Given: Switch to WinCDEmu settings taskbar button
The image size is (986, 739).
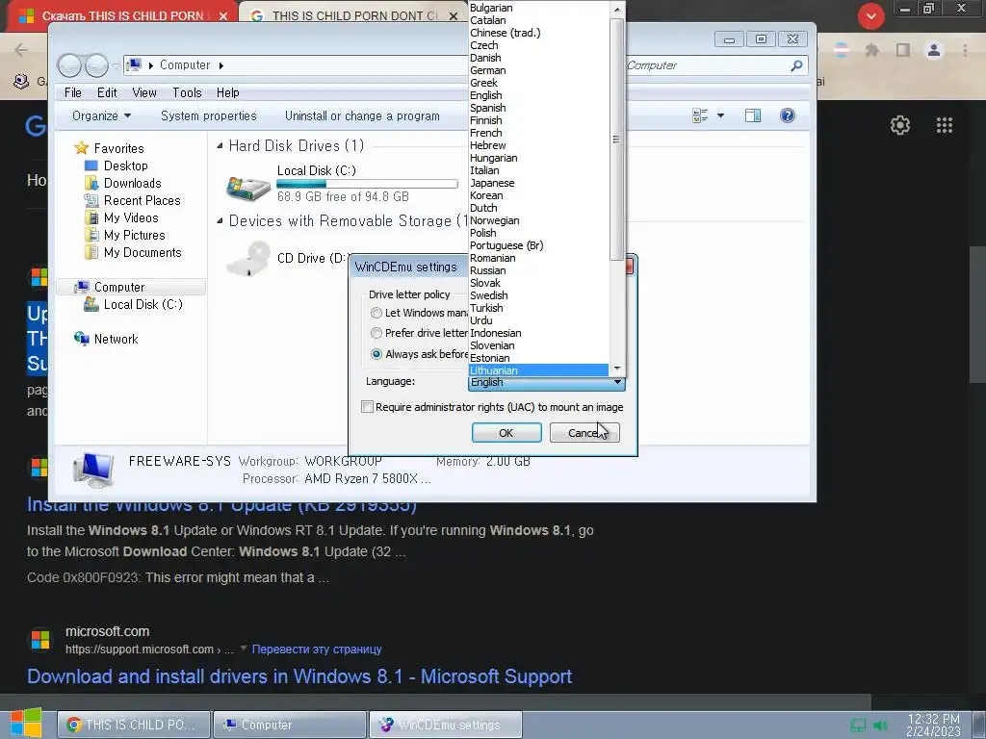Looking at the screenshot, I should [445, 725].
